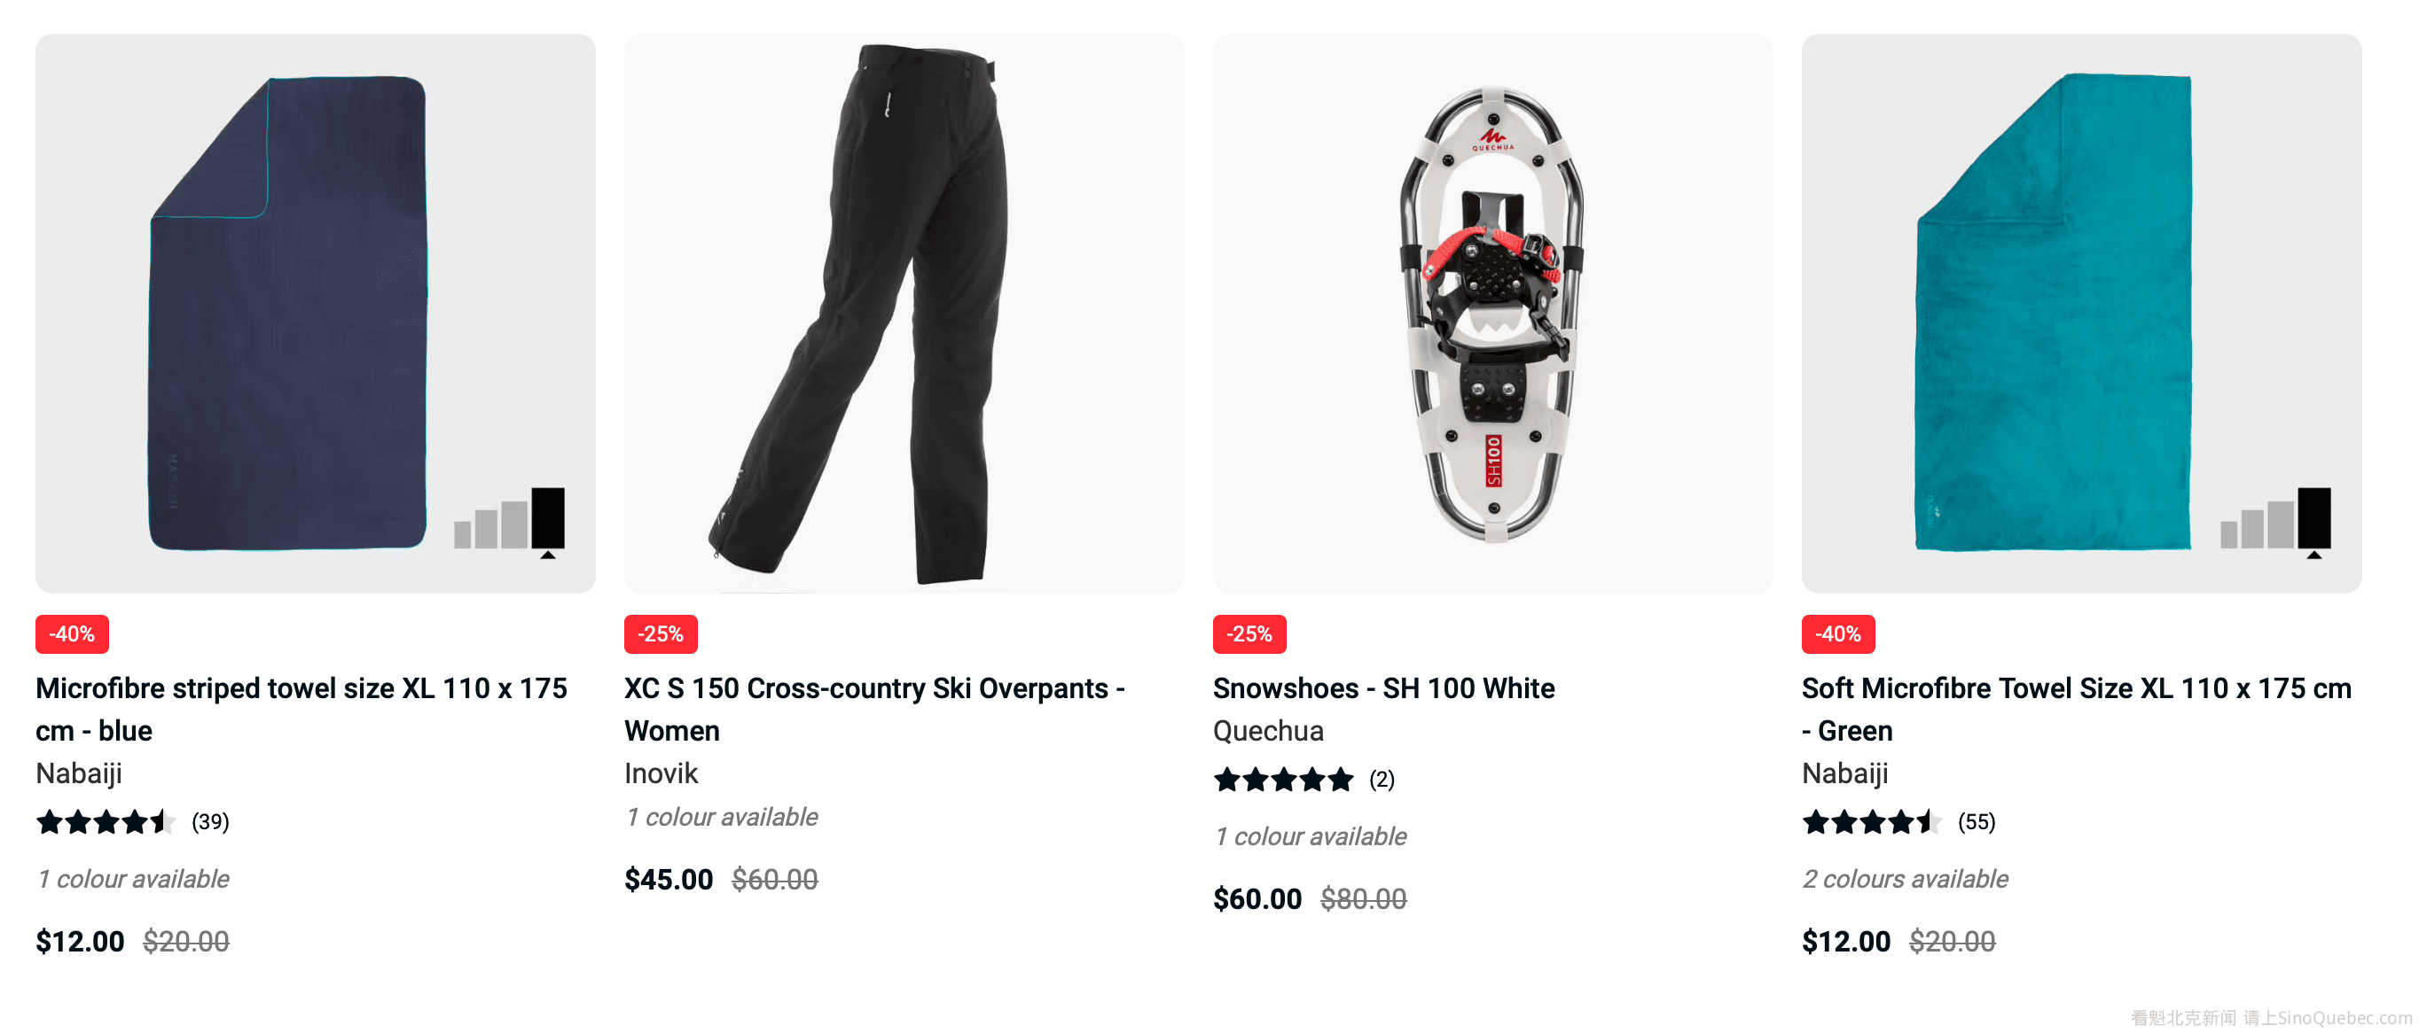This screenshot has height=1033, width=2419.
Task: Open the black ski overpants product photo
Action: [x=904, y=313]
